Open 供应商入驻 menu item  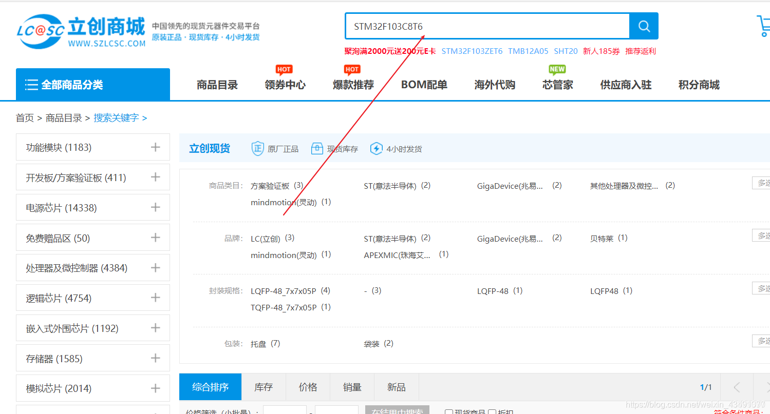(626, 85)
